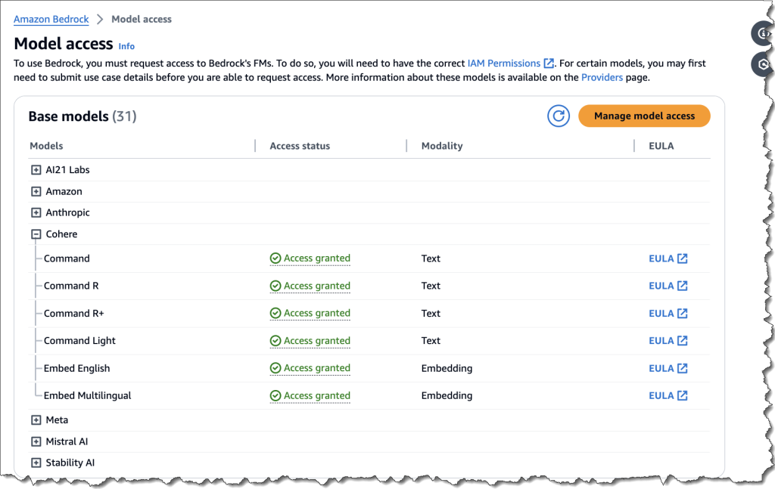This screenshot has height=489, width=775.
Task: Expand the Amazon provider group
Action: 36,191
